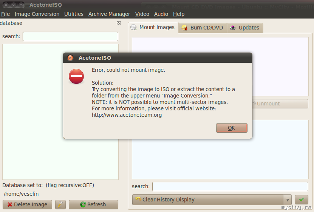Click the Delete Image button

pyautogui.click(x=27, y=204)
